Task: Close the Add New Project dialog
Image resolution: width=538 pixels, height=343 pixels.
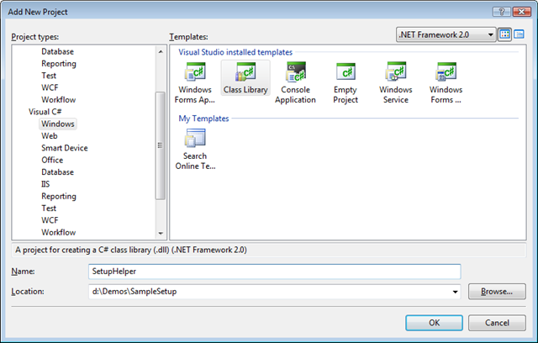Action: click(x=521, y=12)
